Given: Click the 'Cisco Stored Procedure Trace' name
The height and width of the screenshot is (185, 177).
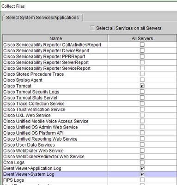Looking at the screenshot, I should [34, 74].
